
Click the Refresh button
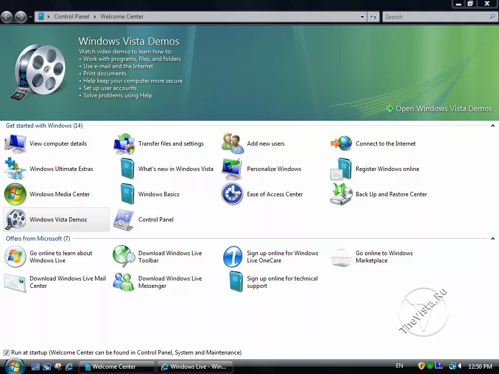373,17
